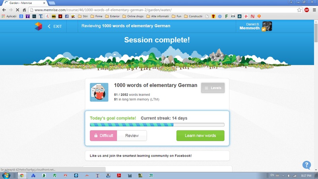Open the rl bookmark icon

(x=47, y=16)
